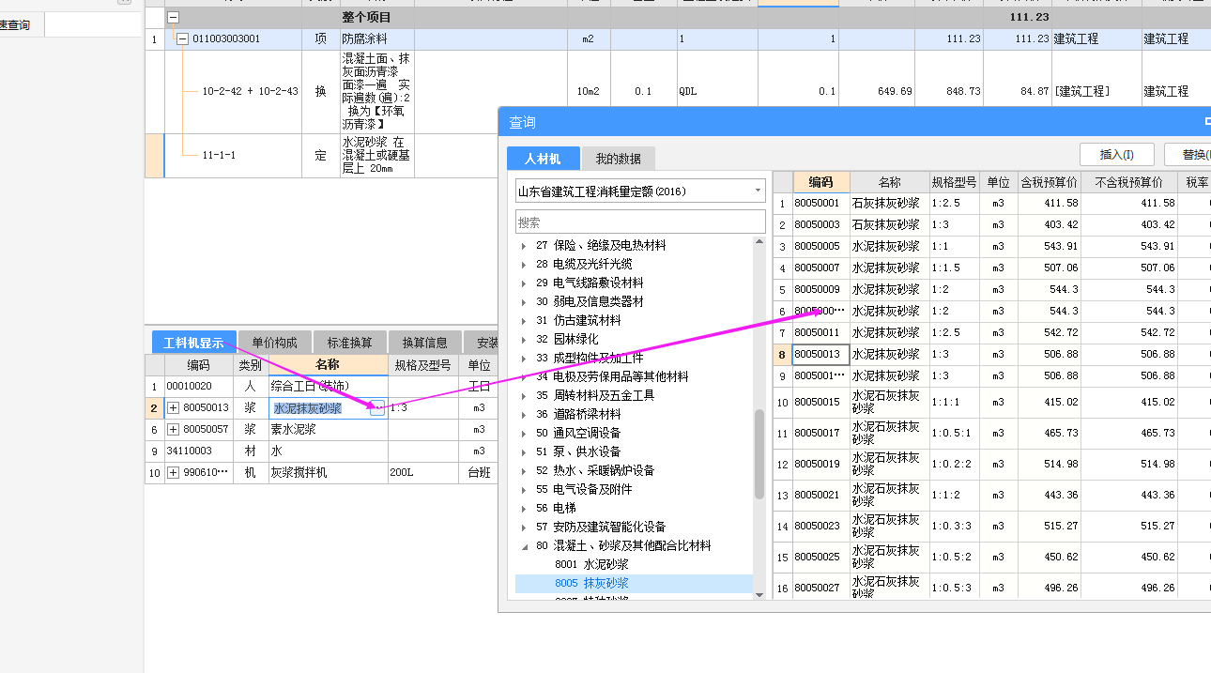1211x673 pixels.
Task: Select code cell 80050001 石灰抹灰砂浆
Action: (820, 204)
